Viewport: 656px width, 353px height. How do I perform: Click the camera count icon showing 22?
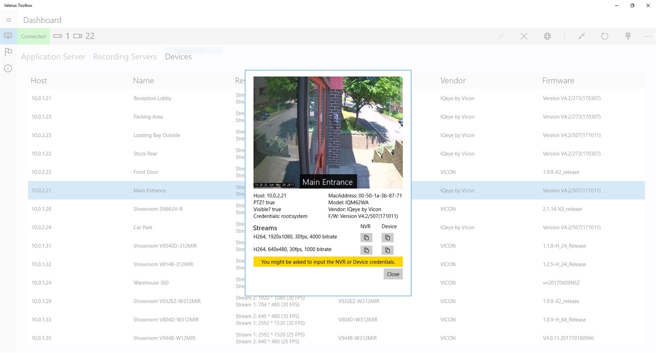(x=78, y=36)
